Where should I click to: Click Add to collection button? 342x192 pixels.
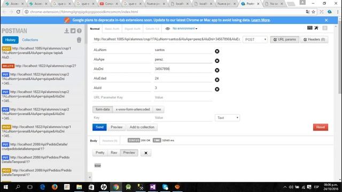tap(142, 127)
